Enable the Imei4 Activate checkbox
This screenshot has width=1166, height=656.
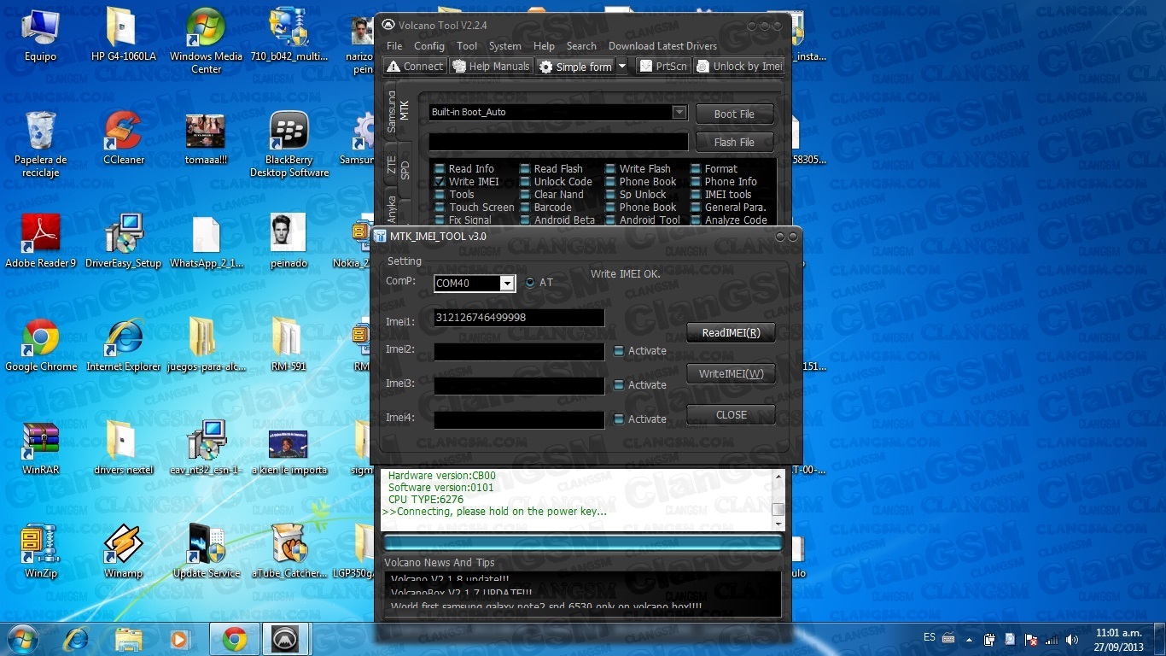619,419
